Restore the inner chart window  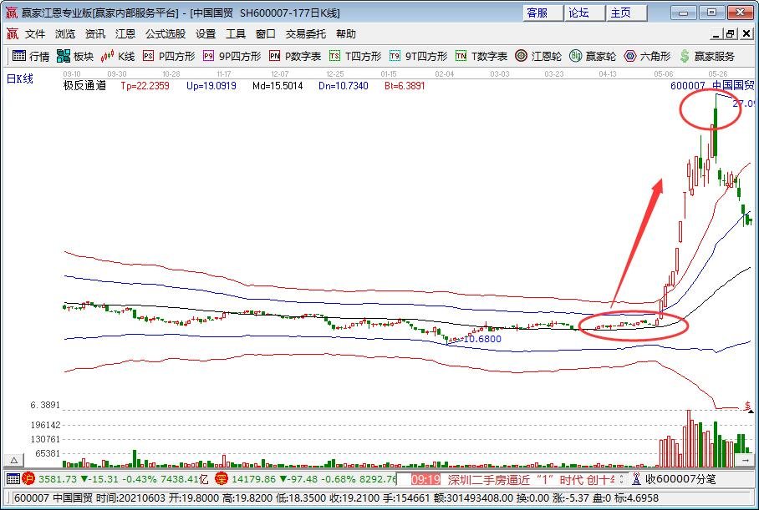tap(730, 34)
